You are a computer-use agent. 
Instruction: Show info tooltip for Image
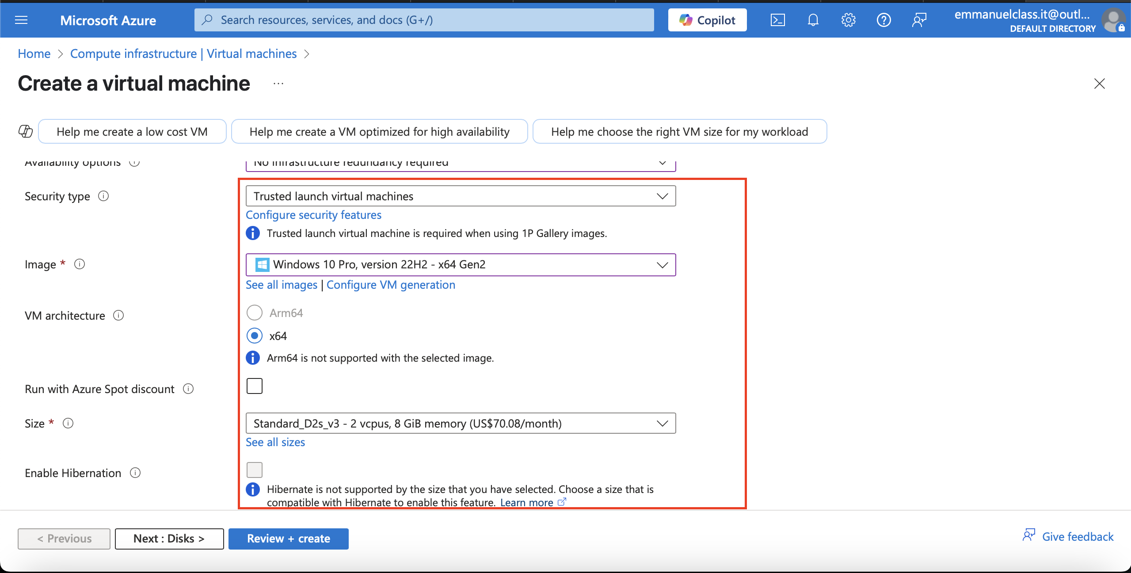(80, 264)
